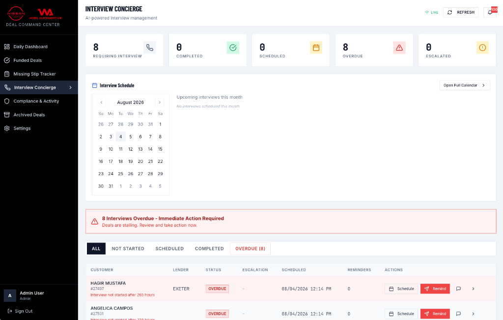
Task: Click the phone icon on Requiring Interview card
Action: (149, 48)
